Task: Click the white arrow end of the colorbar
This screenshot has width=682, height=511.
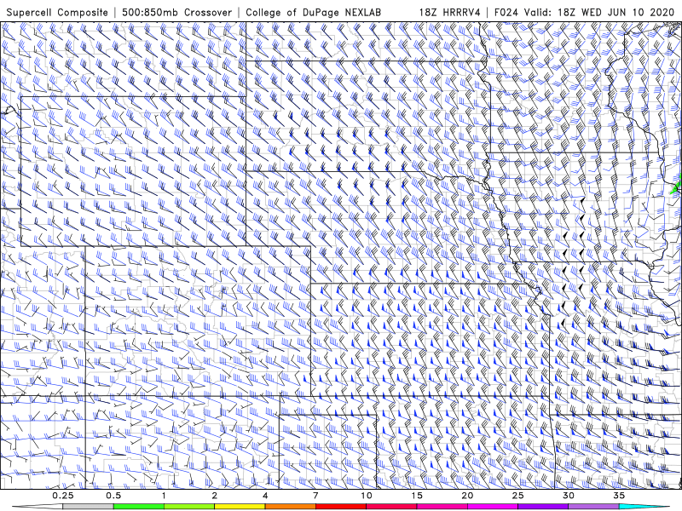Action: [37, 507]
